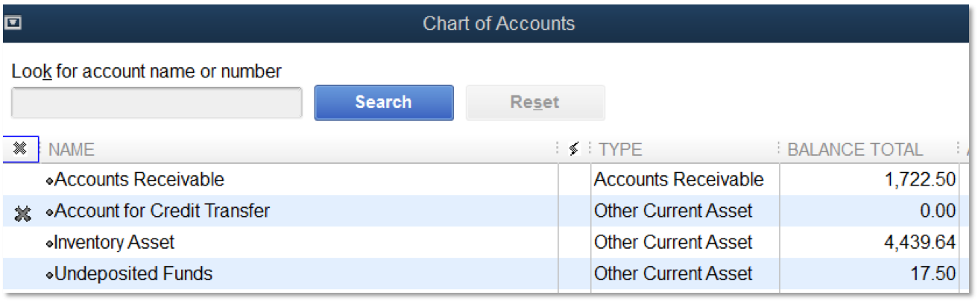Image resolution: width=978 pixels, height=301 pixels.
Task: Click the Reset button
Action: pos(535,102)
